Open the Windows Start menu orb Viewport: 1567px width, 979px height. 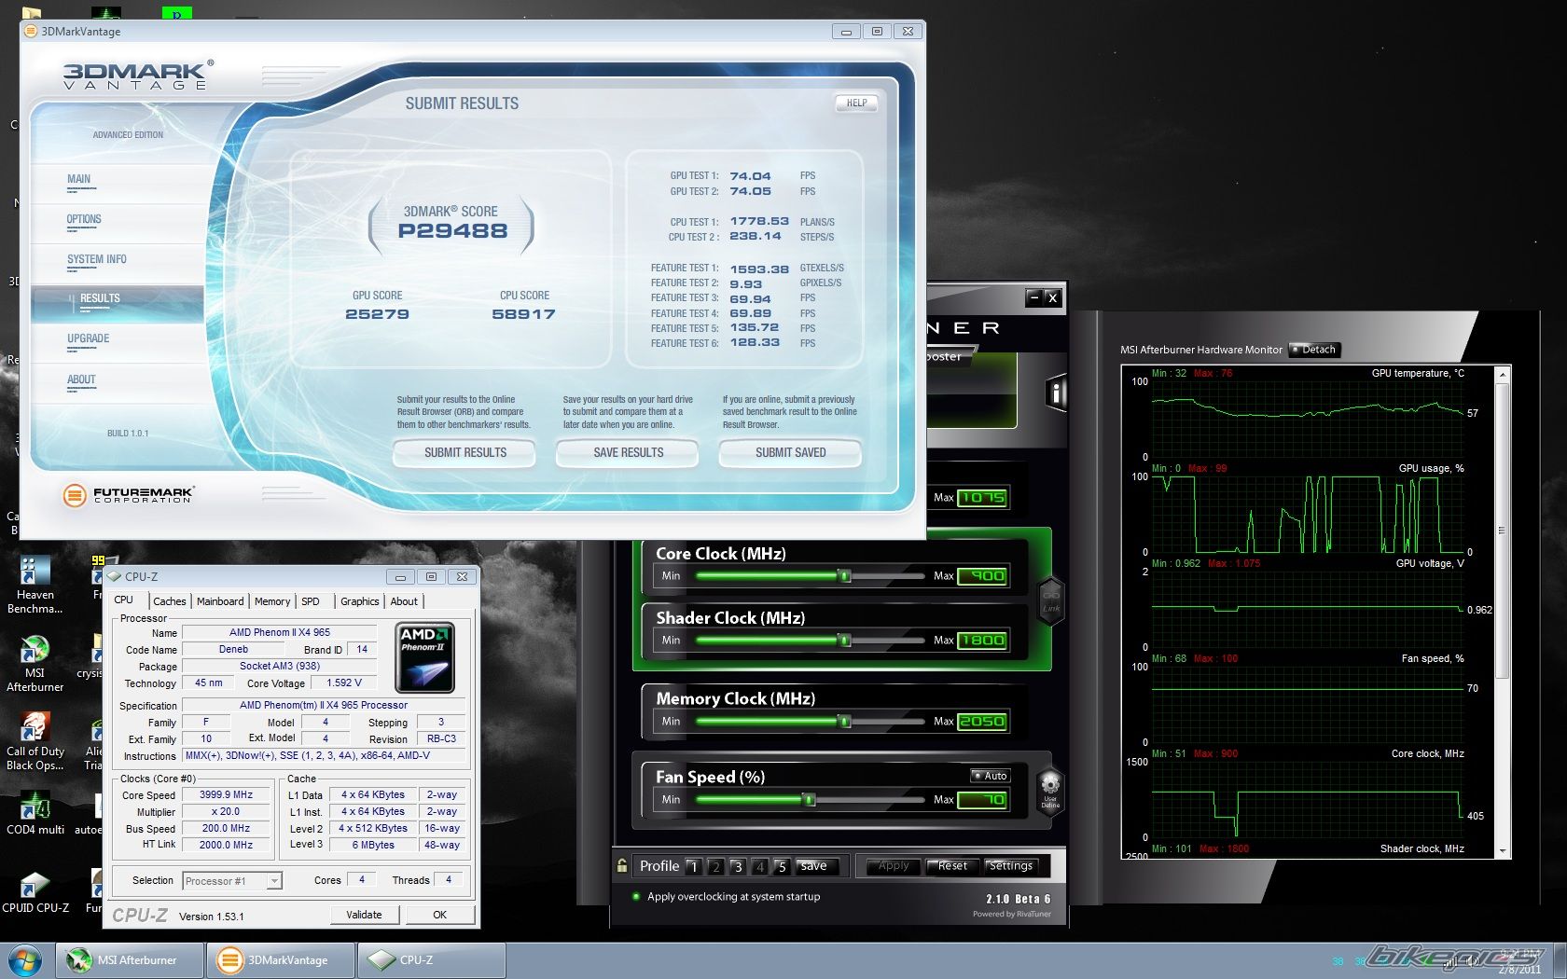click(24, 959)
